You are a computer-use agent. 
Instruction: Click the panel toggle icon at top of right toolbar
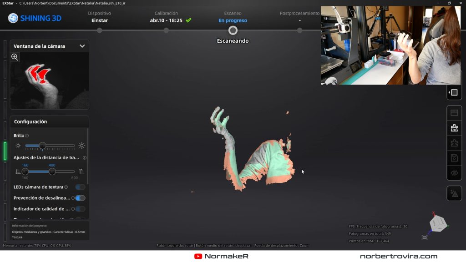pos(454,92)
